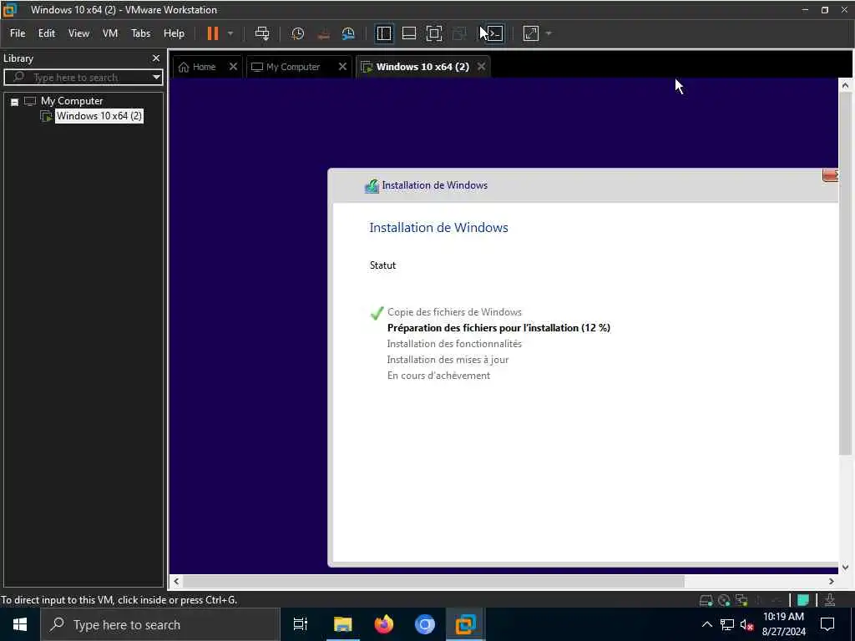
Task: Click the horizontal scrollbar thumb
Action: [x=433, y=582]
